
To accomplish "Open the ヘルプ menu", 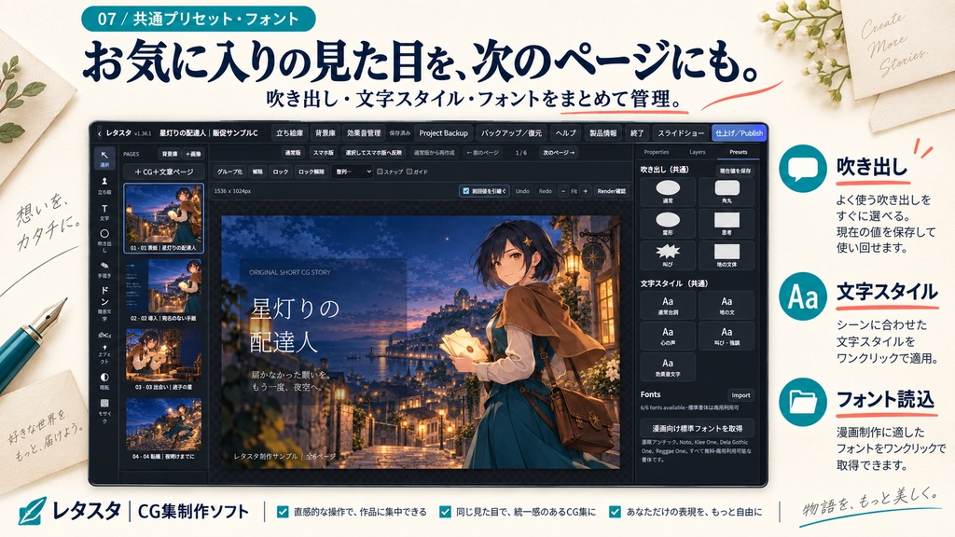I will [565, 133].
